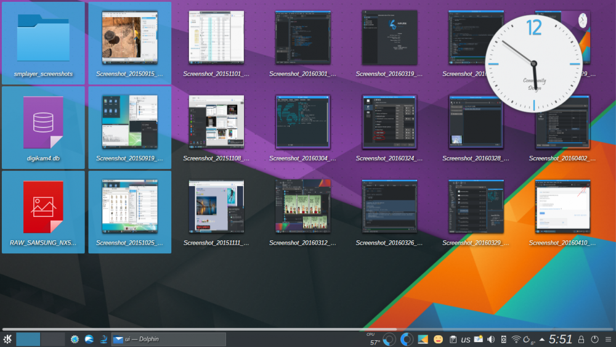Switch to the first virtual desktop in pager
616x347 pixels.
(28, 339)
